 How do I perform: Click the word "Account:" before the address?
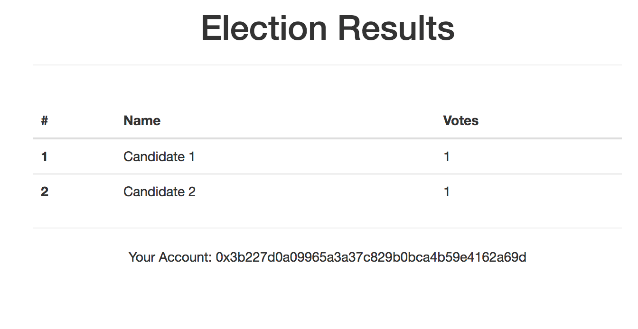click(185, 257)
